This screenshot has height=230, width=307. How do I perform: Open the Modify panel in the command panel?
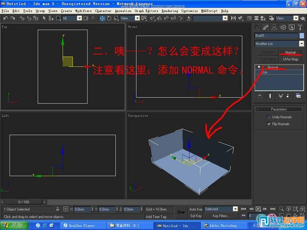point(266,27)
